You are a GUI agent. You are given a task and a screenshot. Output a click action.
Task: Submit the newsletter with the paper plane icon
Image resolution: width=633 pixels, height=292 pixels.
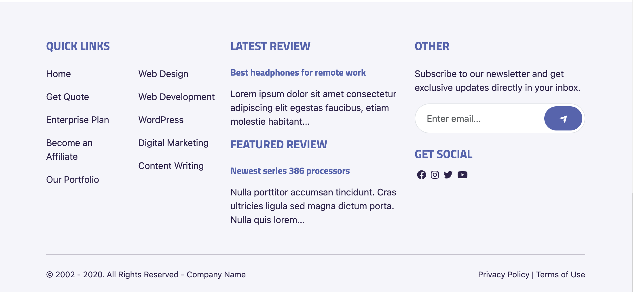[x=563, y=118]
